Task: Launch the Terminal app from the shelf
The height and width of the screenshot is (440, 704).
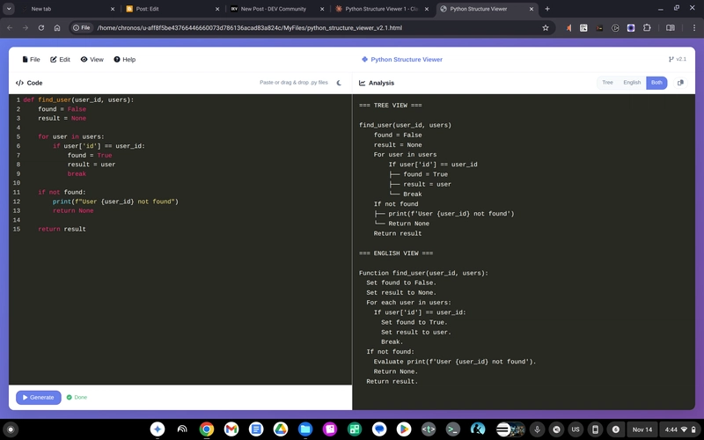Action: 453,429
